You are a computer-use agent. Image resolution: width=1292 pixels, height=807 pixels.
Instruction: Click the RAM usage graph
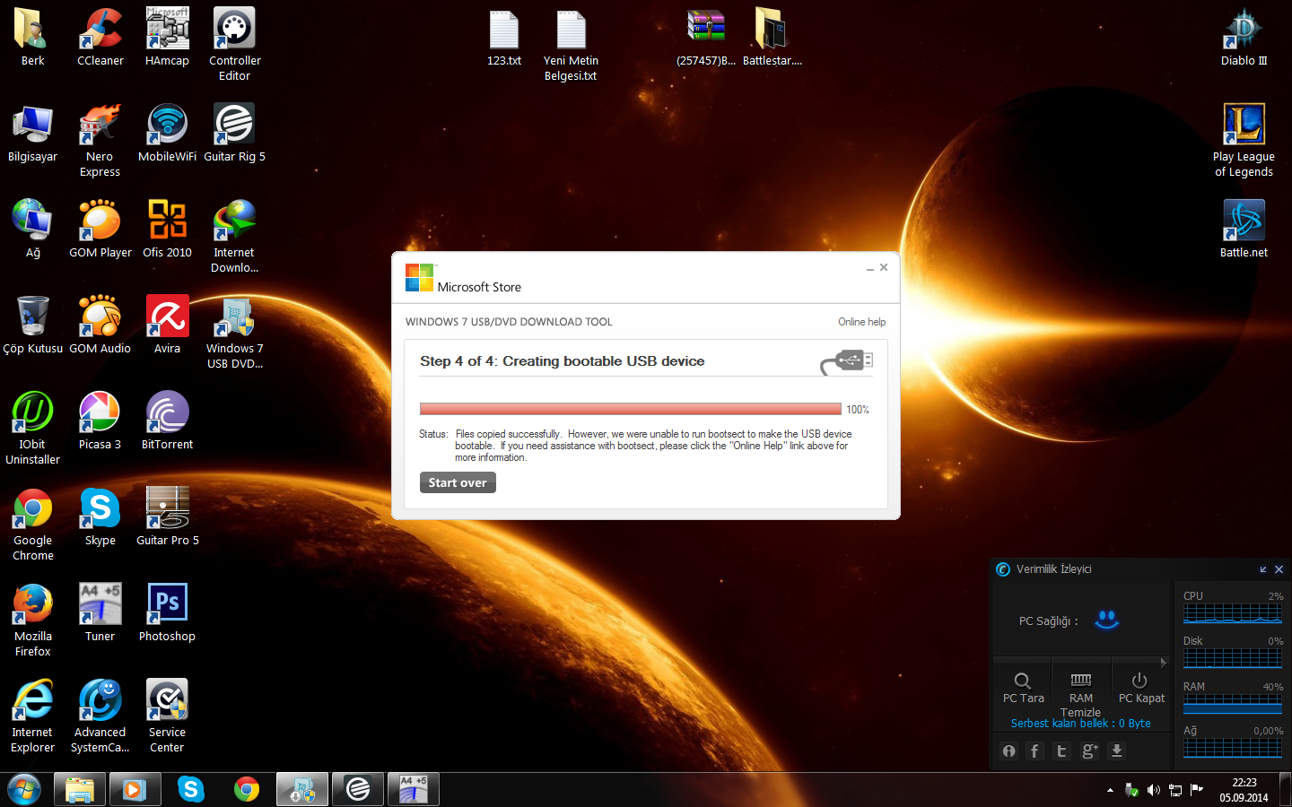(1233, 704)
